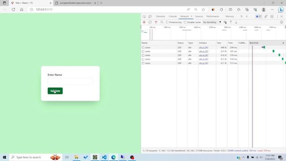Switch to the Performance DevTools tab
Viewport: 286px width, 161px height.
[x=213, y=17]
